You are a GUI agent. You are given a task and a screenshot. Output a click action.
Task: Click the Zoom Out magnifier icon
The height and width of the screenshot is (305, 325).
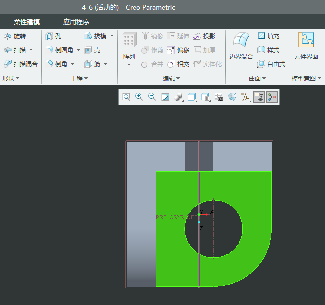152,97
